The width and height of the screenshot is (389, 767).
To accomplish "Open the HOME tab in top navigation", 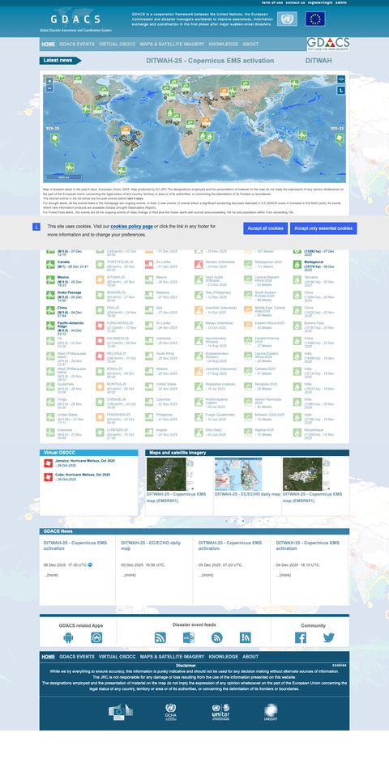I will pyautogui.click(x=48, y=44).
